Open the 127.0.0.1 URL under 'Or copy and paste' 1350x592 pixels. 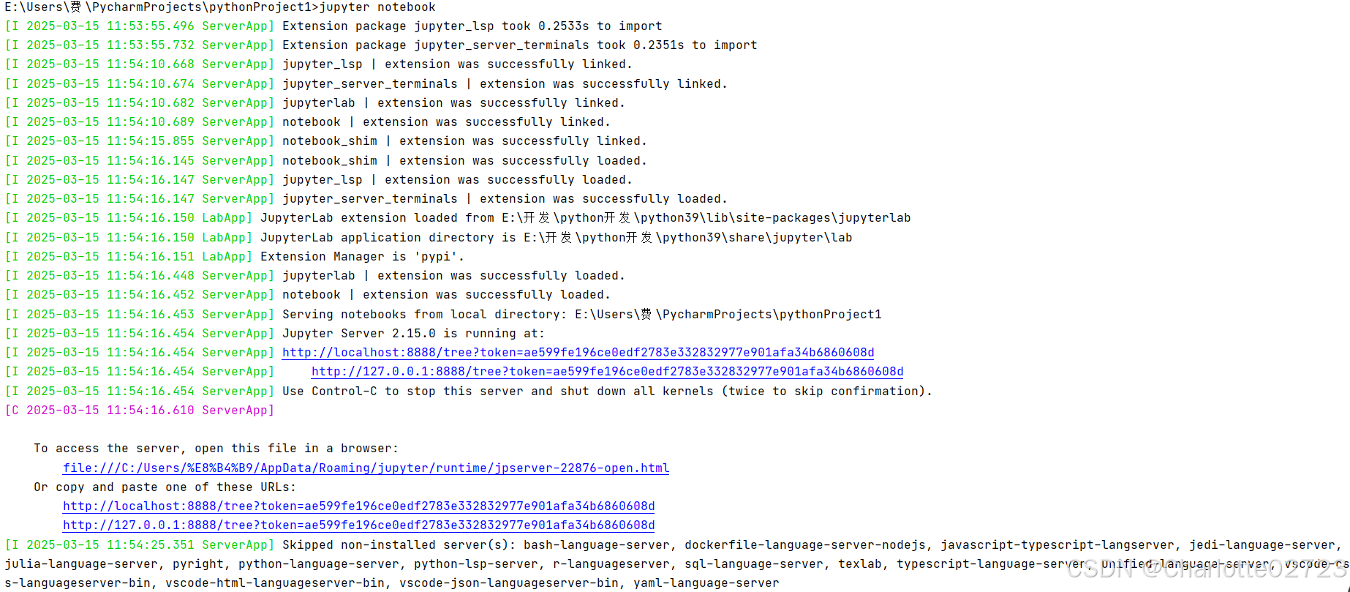(x=358, y=525)
